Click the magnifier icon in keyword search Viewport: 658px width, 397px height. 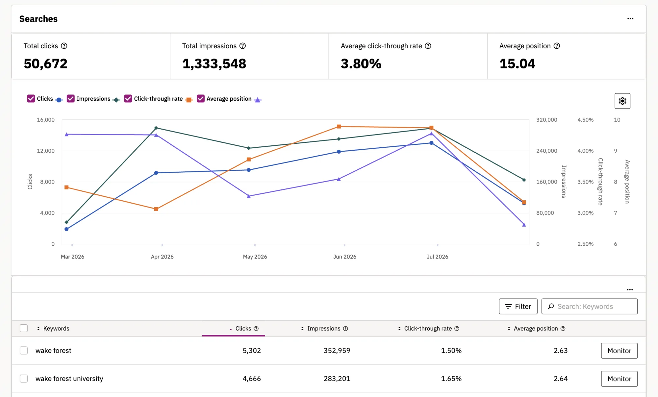click(551, 307)
